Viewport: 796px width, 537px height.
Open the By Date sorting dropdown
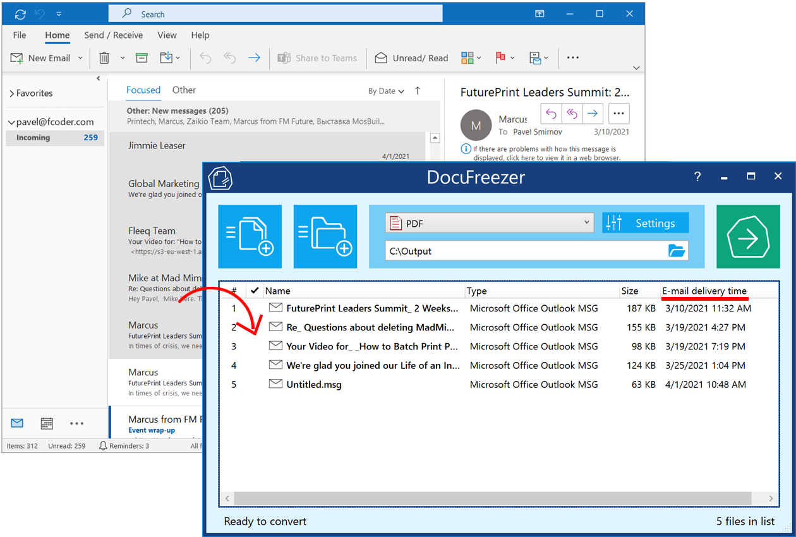tap(386, 91)
